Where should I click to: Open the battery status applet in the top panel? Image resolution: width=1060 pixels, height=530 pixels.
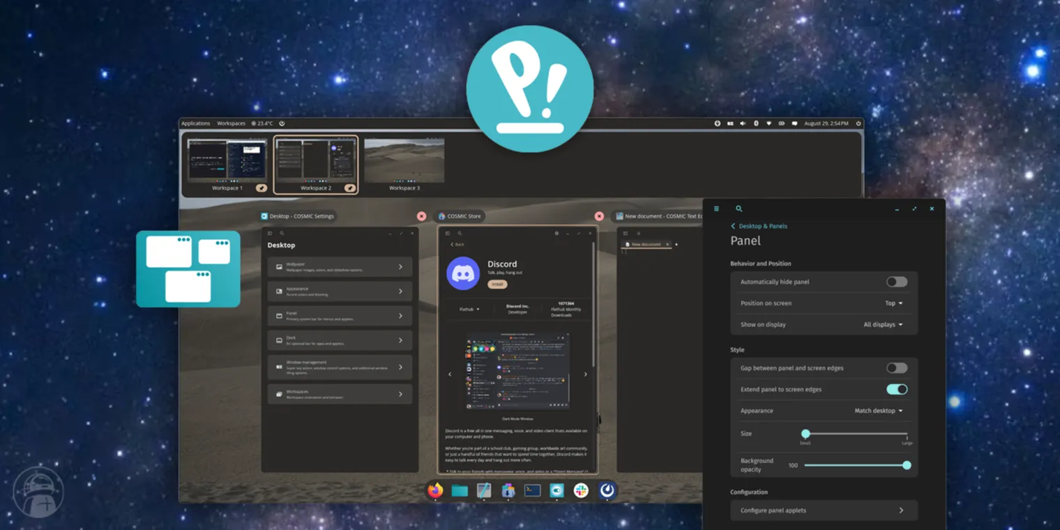pos(780,123)
